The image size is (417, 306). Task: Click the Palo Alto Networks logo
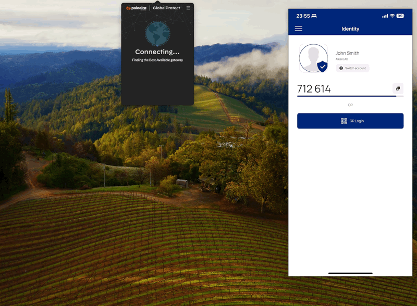point(135,8)
